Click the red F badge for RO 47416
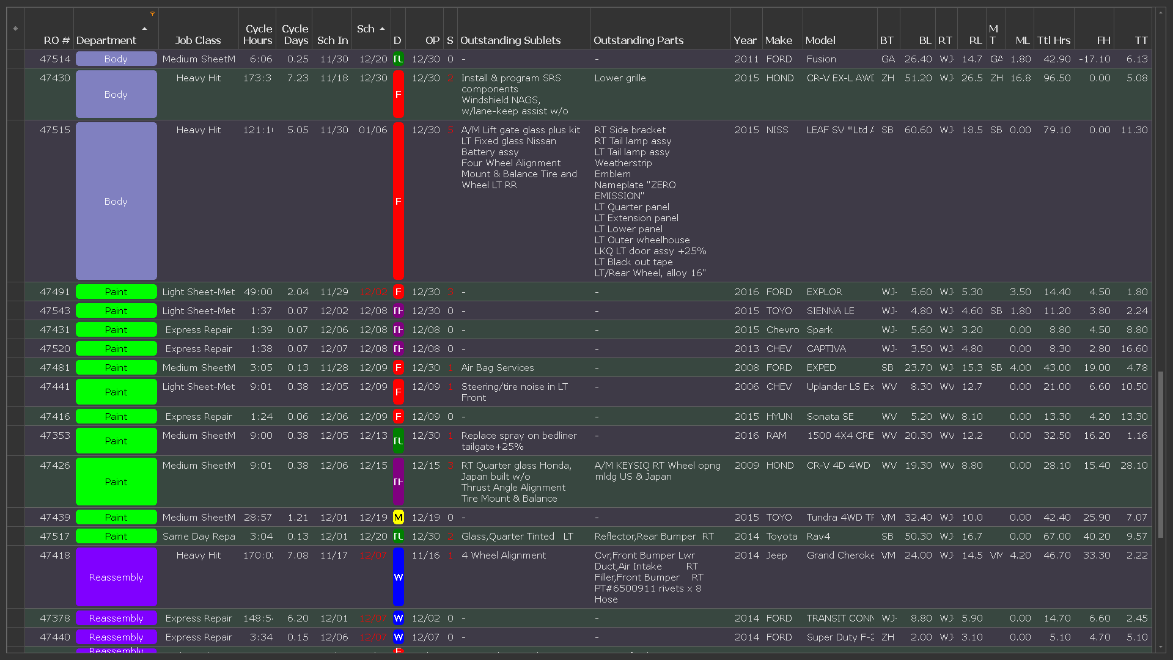 tap(398, 417)
